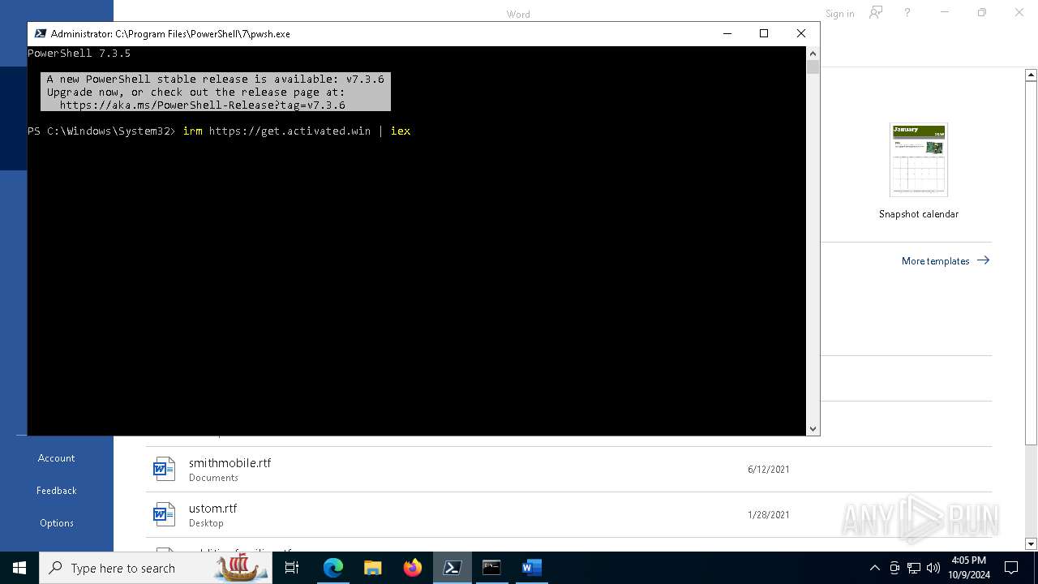This screenshot has width=1038, height=584.
Task: Open the volume control tray icon
Action: (x=933, y=568)
